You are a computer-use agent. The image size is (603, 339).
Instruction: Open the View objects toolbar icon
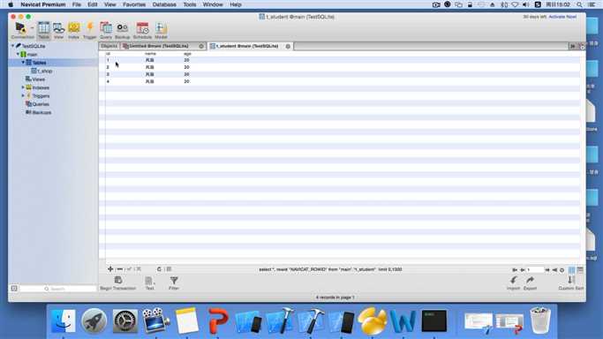click(x=58, y=30)
